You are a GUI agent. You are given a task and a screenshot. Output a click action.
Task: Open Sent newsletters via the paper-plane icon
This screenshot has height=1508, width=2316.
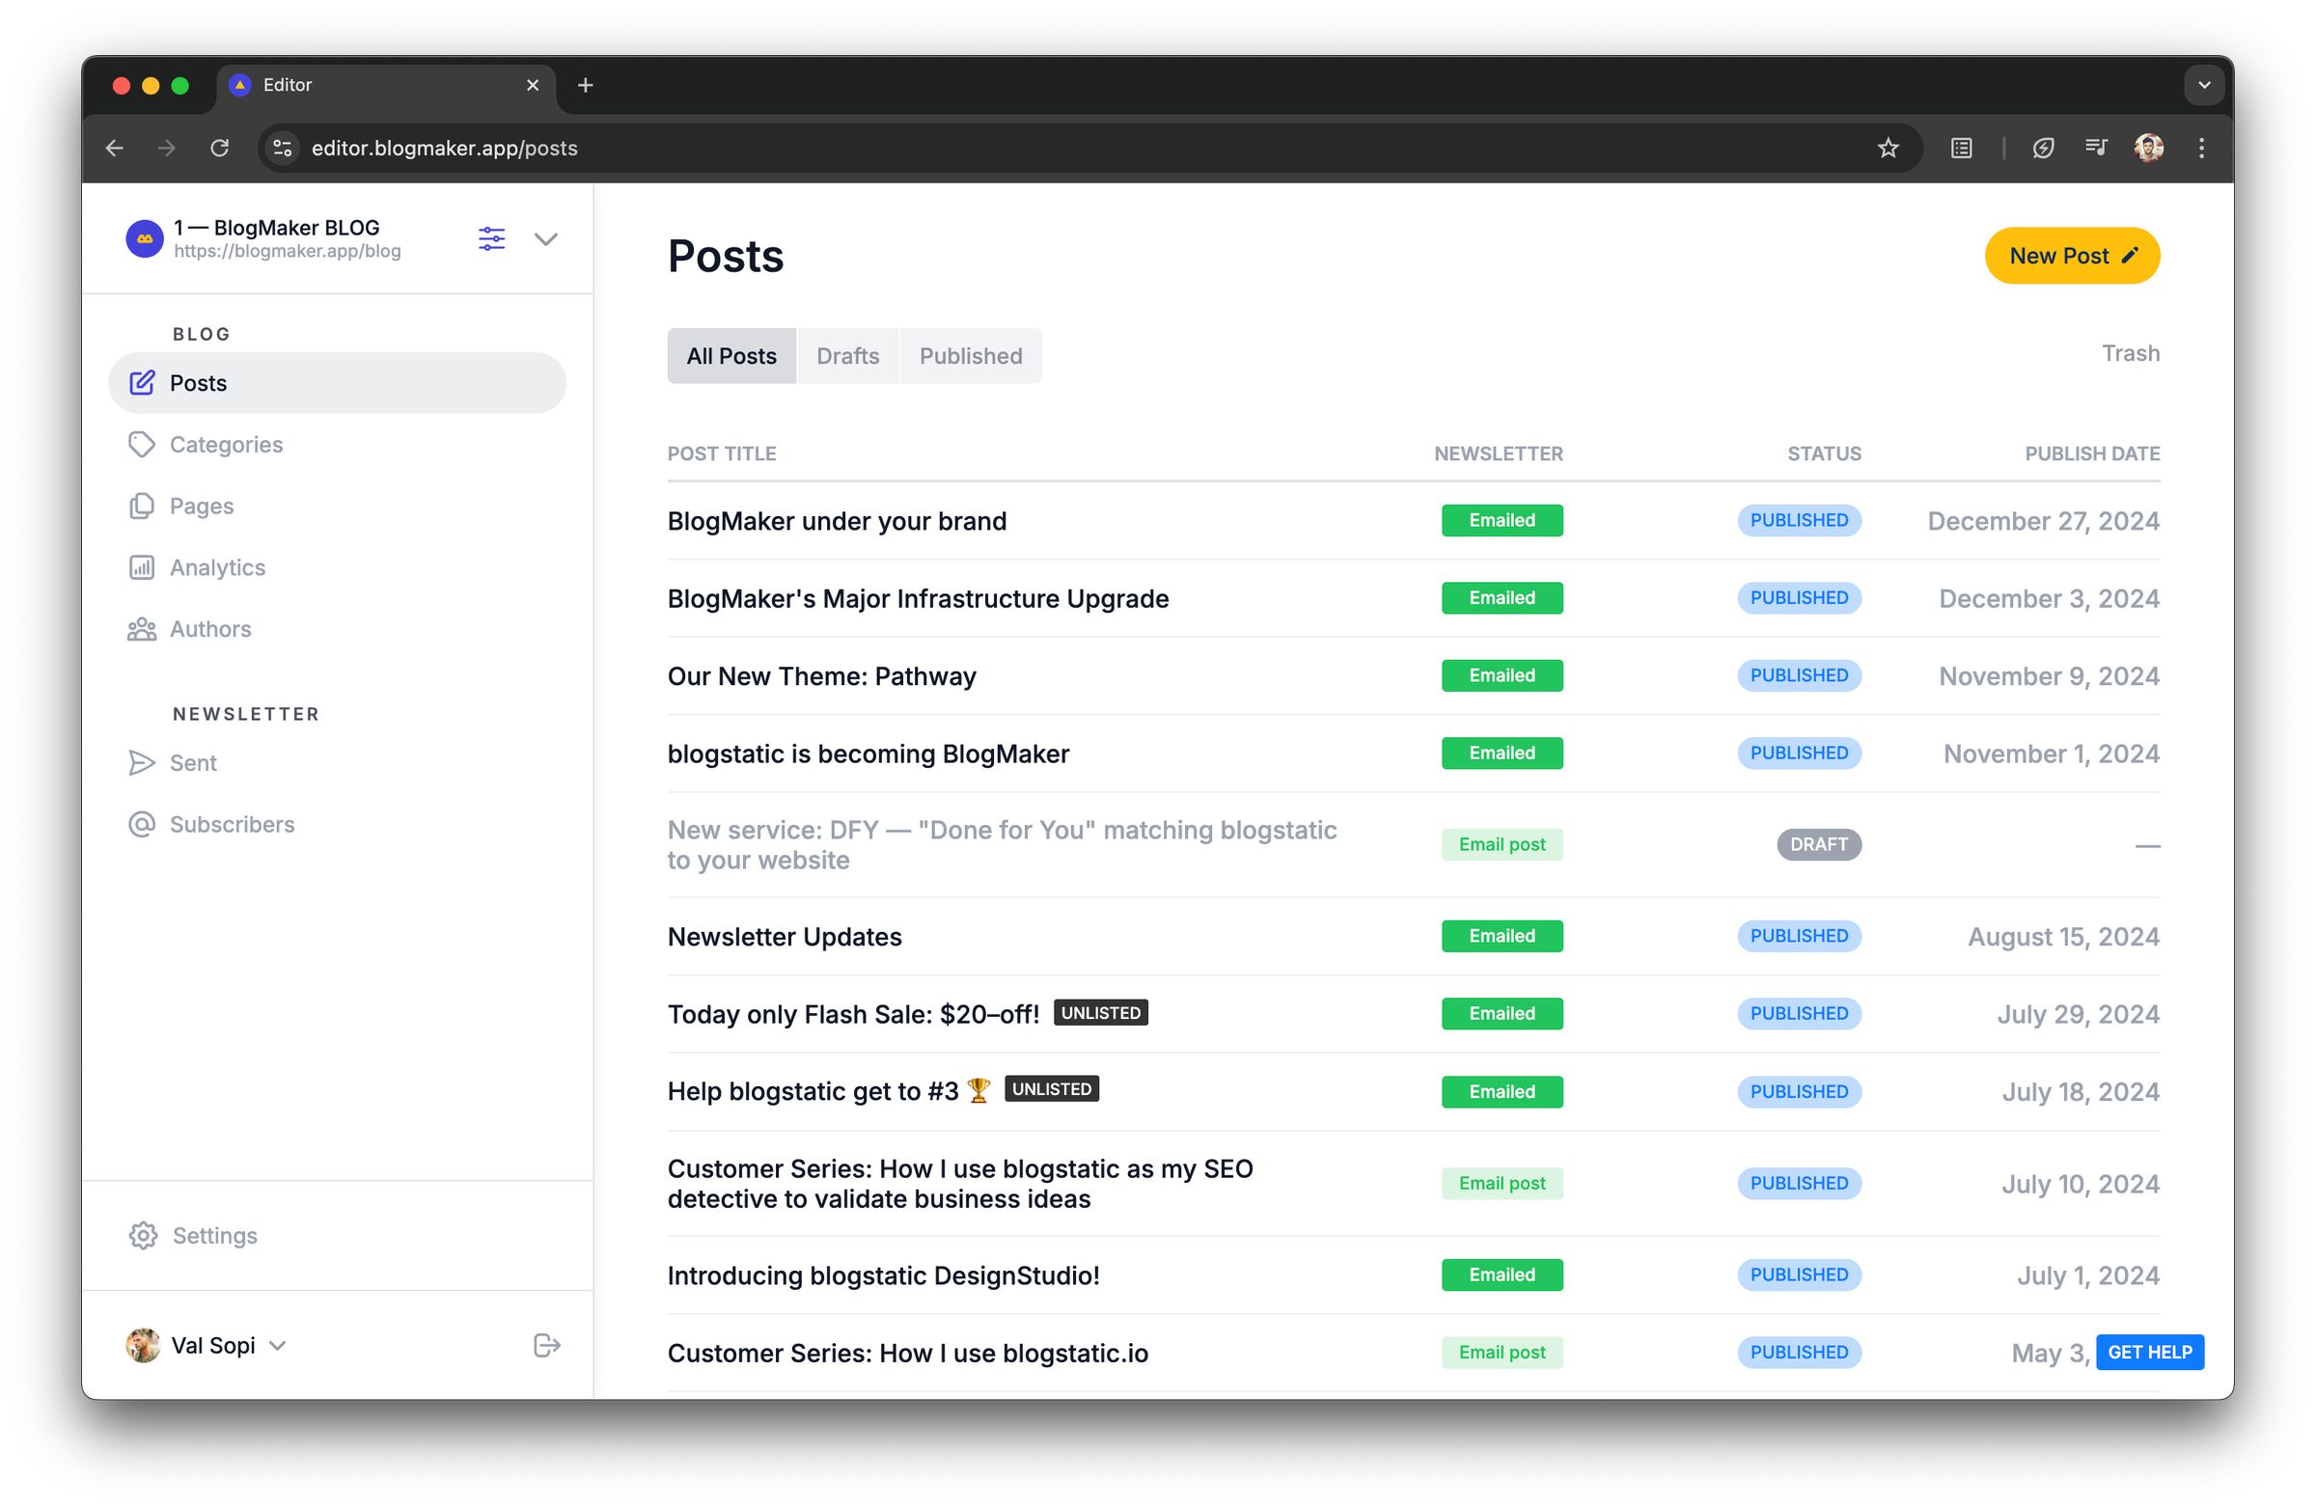point(142,763)
